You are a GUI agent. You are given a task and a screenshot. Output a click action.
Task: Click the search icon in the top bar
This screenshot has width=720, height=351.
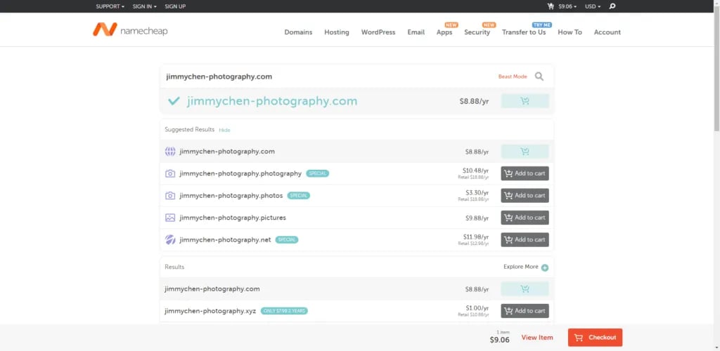tap(612, 6)
